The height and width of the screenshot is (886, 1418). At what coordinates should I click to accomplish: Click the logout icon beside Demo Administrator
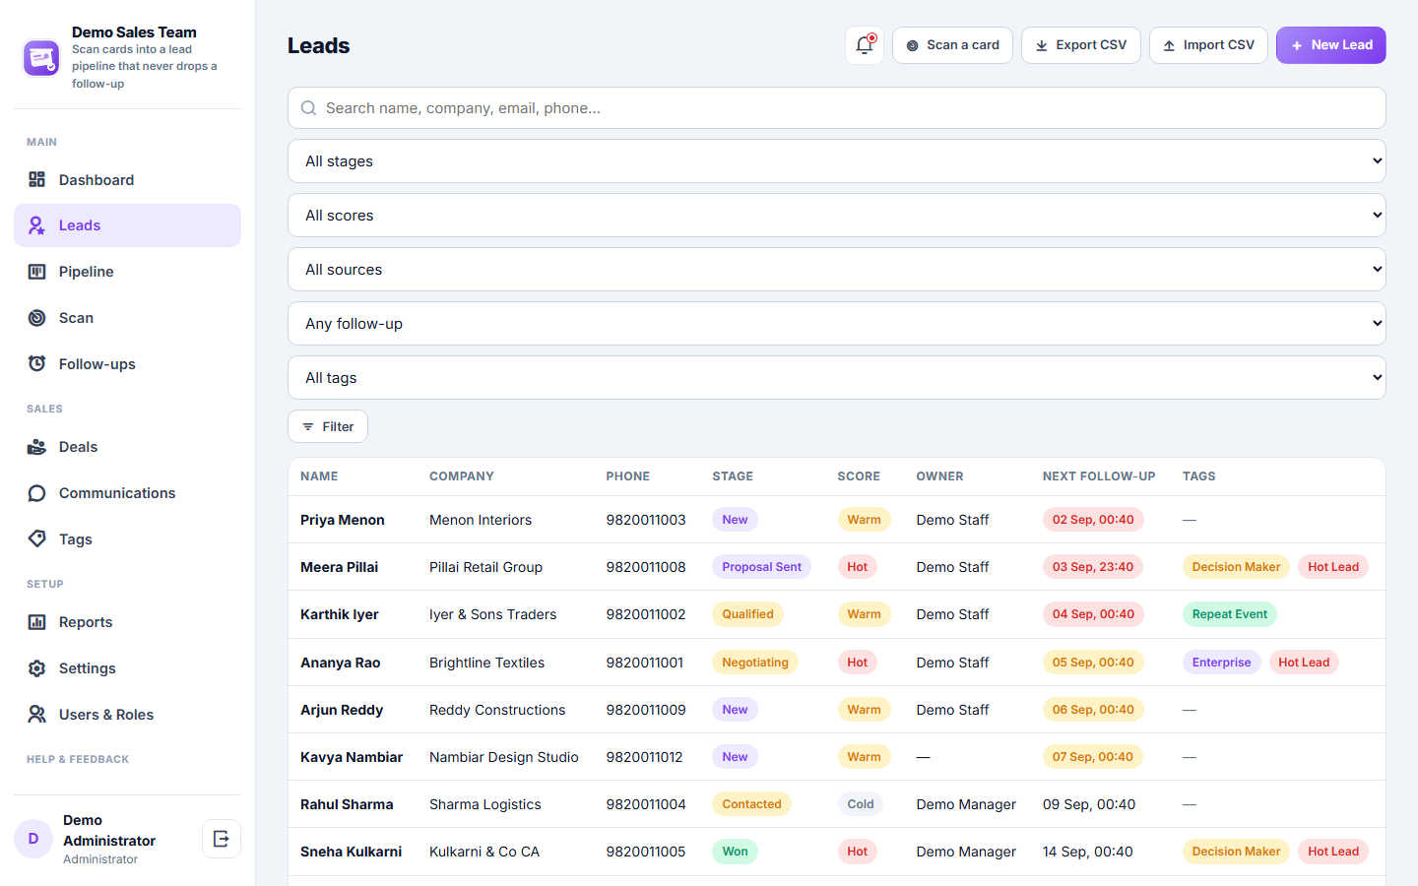pyautogui.click(x=222, y=839)
